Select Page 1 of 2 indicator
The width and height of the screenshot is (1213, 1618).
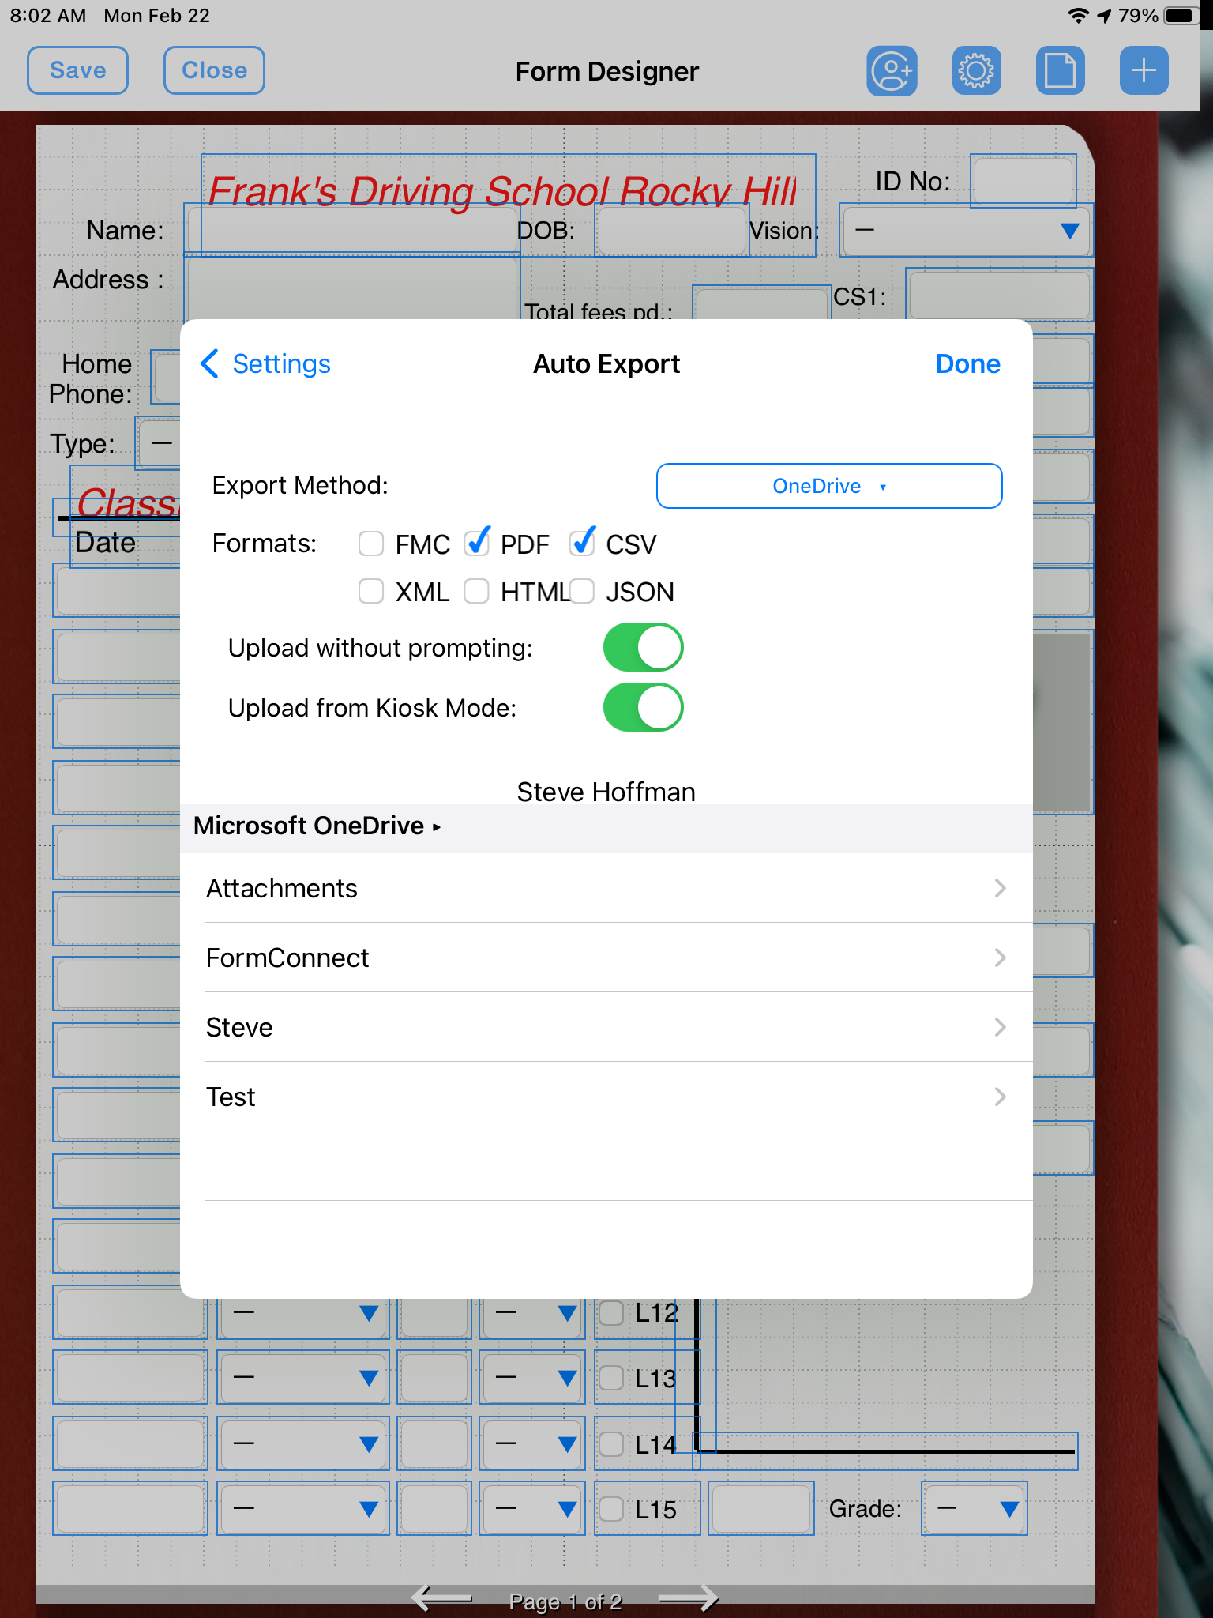tap(565, 1601)
